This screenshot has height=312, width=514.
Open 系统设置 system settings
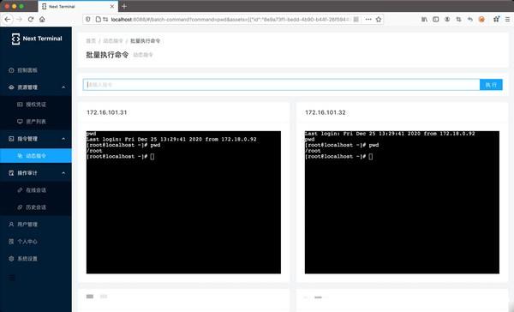[x=36, y=259]
